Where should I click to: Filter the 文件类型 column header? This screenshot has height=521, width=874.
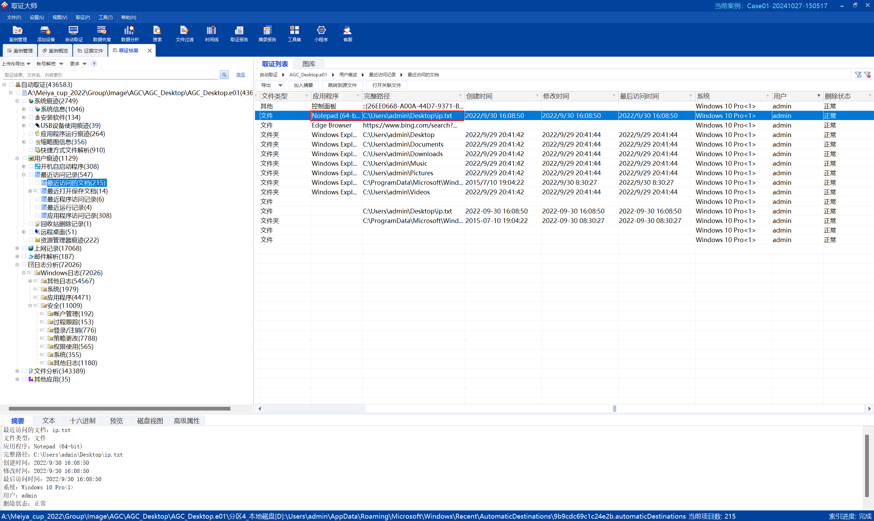[307, 96]
